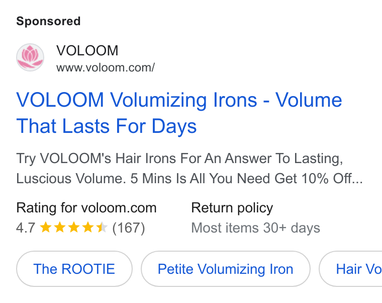Click the third gold rating star
Viewport: 382px width, 303px height.
click(73, 228)
